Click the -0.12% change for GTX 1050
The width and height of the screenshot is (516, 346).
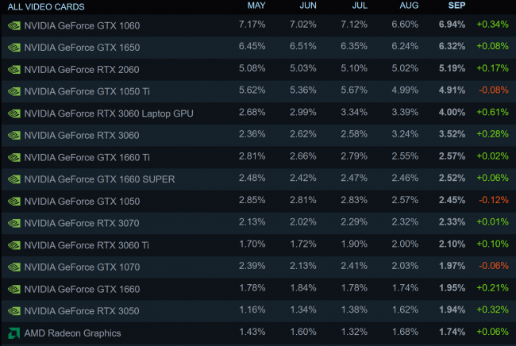[494, 200]
